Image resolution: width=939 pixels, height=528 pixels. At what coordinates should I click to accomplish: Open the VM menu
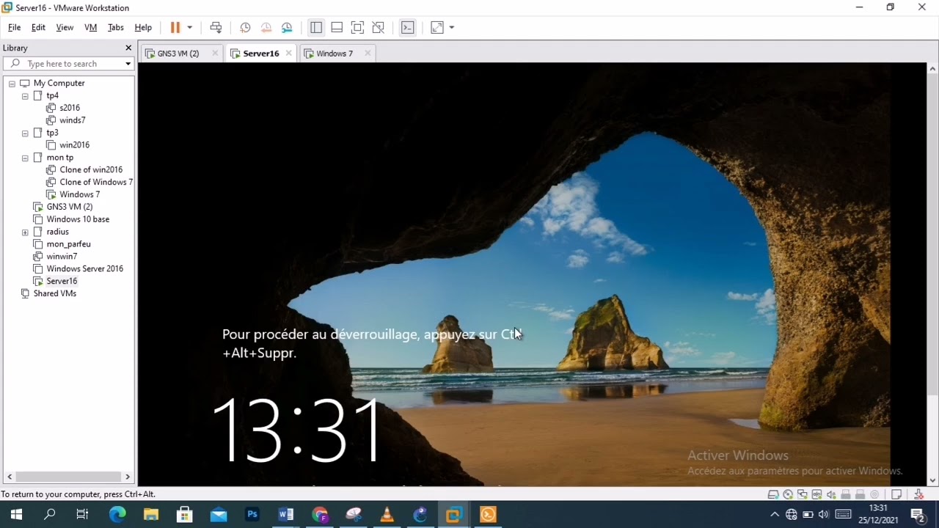coord(91,27)
